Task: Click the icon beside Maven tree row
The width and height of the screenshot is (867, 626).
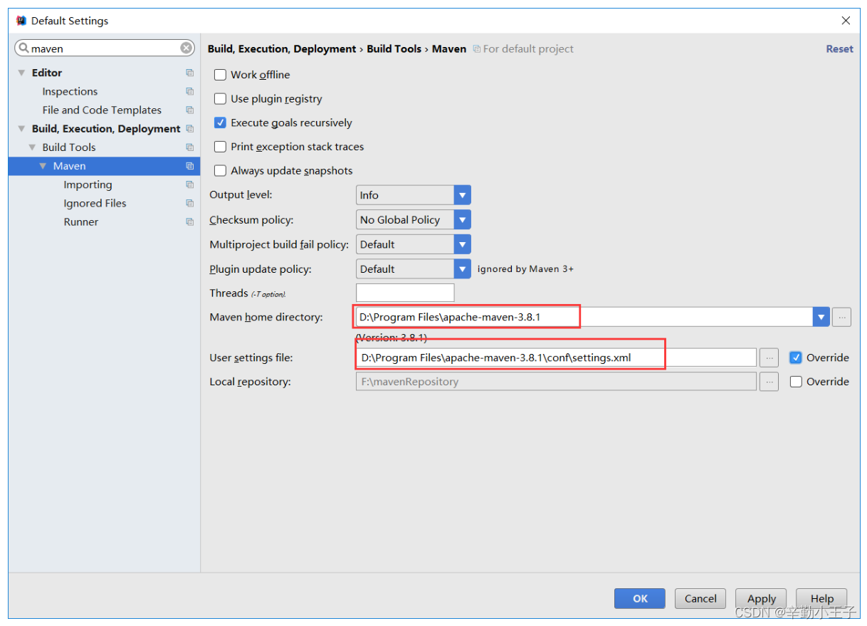Action: click(x=189, y=166)
